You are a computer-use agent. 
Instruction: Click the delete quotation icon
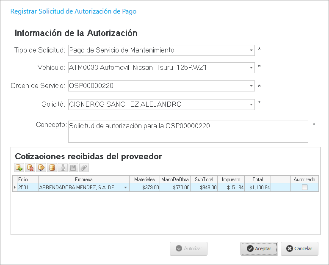click(x=30, y=167)
